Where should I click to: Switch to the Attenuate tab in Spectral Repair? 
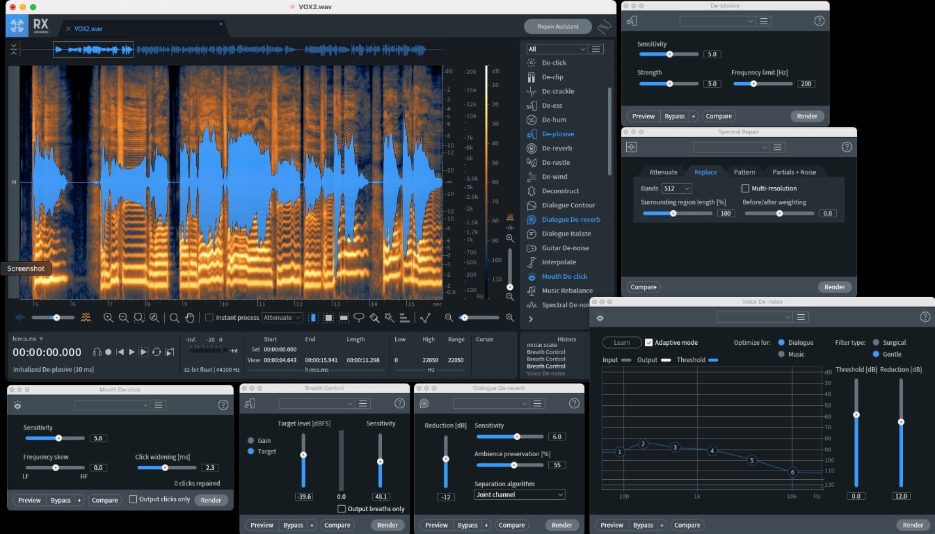[x=663, y=171]
